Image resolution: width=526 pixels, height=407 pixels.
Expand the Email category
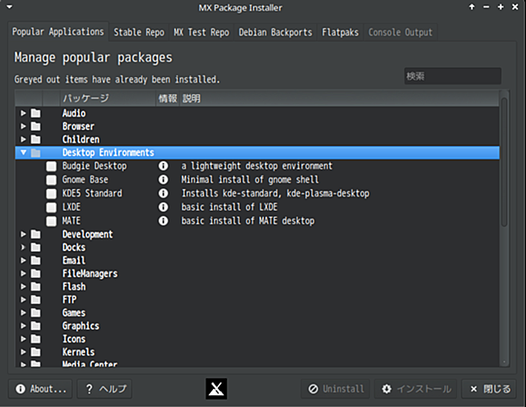pos(23,260)
